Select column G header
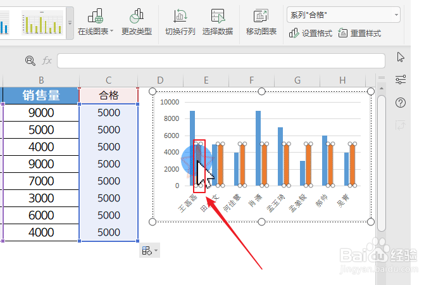Screen dimensions: 443x285 pos(297,80)
